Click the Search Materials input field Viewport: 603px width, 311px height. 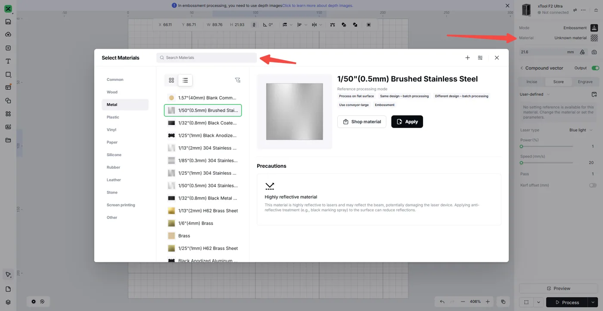tap(207, 58)
